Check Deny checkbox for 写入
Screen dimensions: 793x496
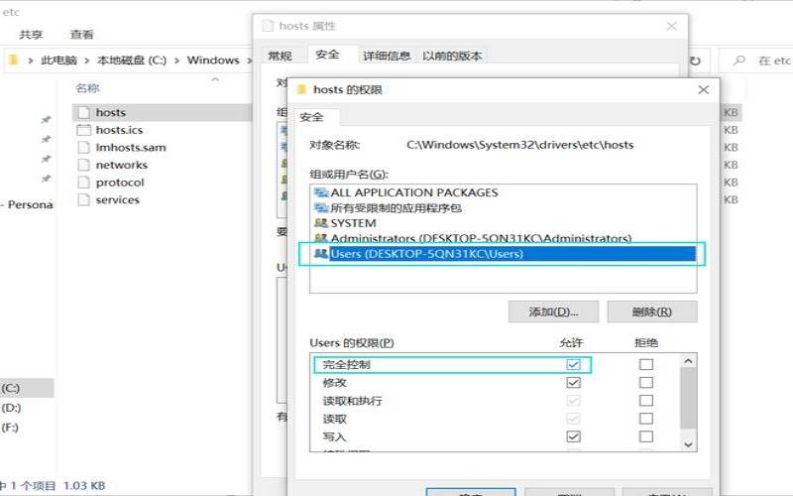[x=646, y=436]
